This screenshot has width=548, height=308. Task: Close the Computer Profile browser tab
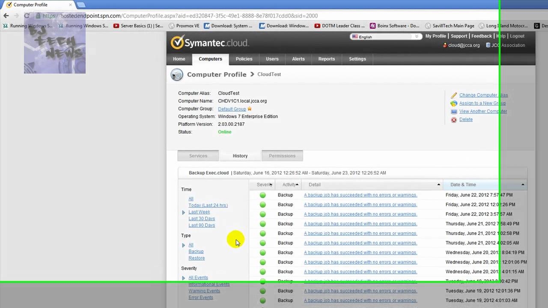pyautogui.click(x=71, y=5)
